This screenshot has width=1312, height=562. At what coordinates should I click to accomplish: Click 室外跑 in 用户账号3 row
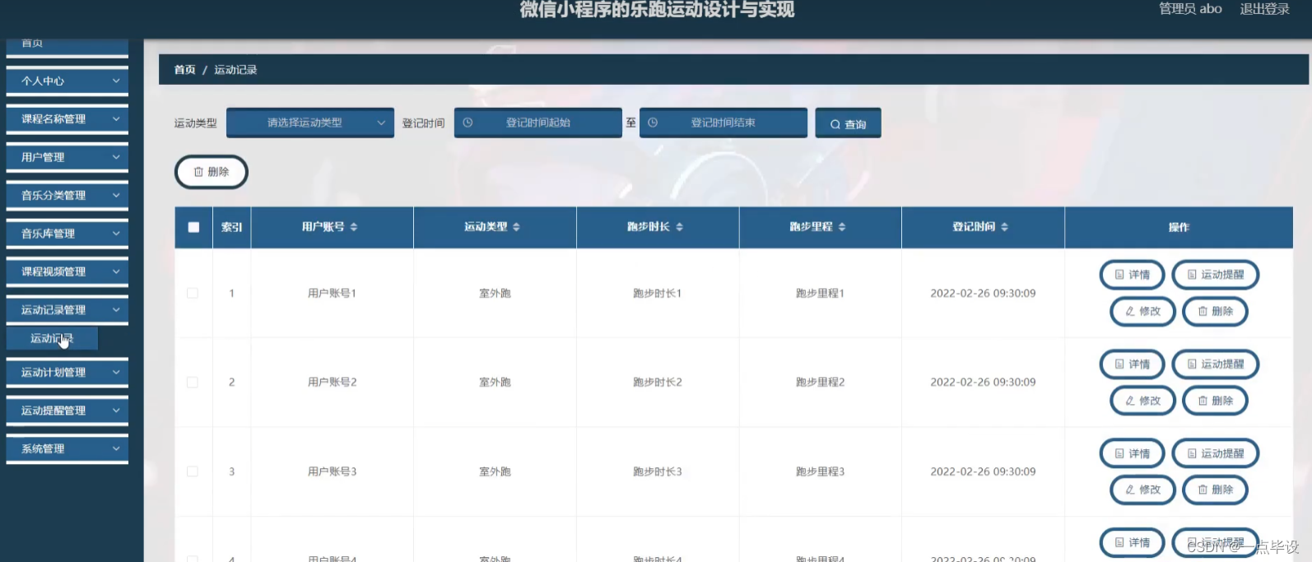coord(495,471)
